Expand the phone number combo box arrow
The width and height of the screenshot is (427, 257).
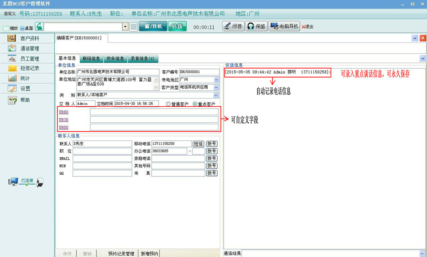tap(125, 27)
